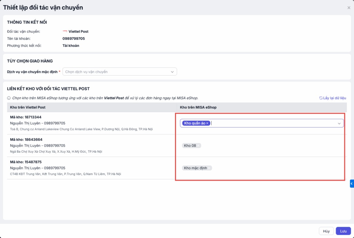Click the info icon before Chọn kho hint
The width and height of the screenshot is (354, 238).
[9, 98]
